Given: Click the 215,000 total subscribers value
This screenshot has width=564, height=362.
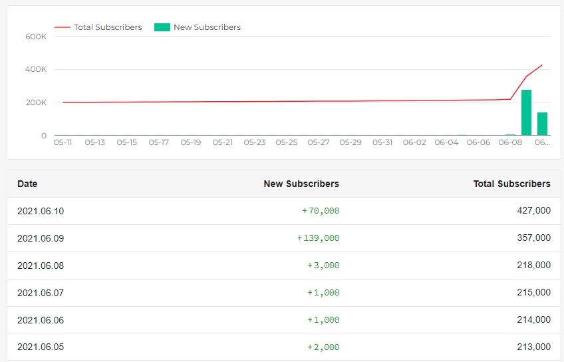Looking at the screenshot, I should (x=534, y=293).
